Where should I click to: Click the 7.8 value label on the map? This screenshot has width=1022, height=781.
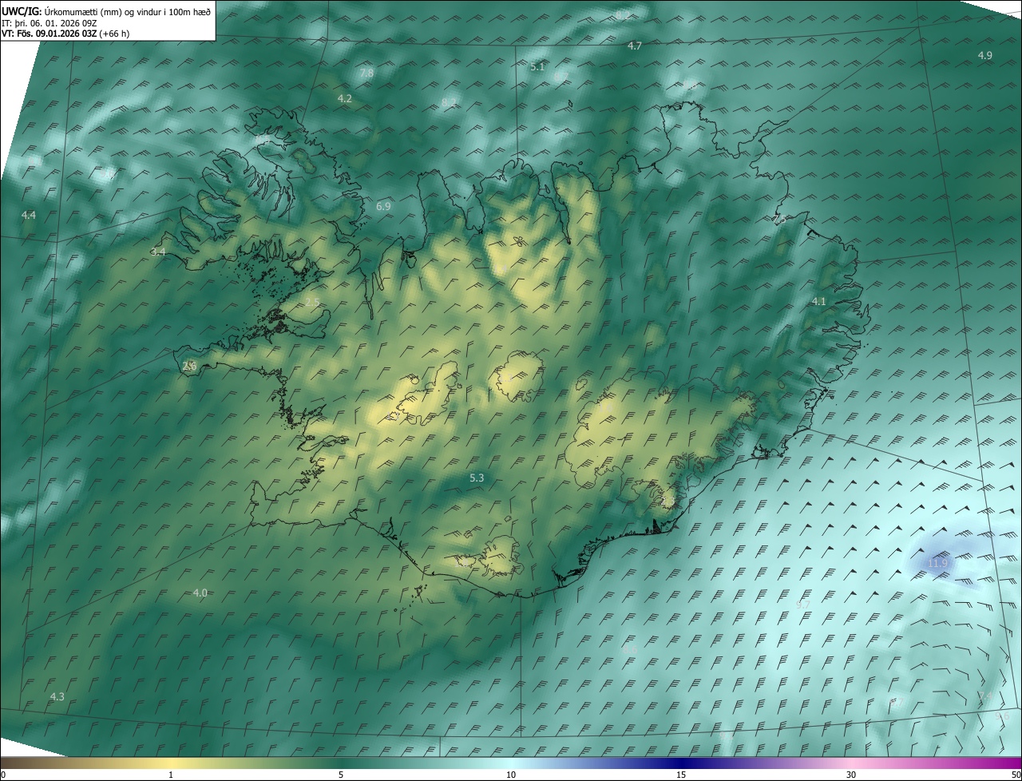366,73
